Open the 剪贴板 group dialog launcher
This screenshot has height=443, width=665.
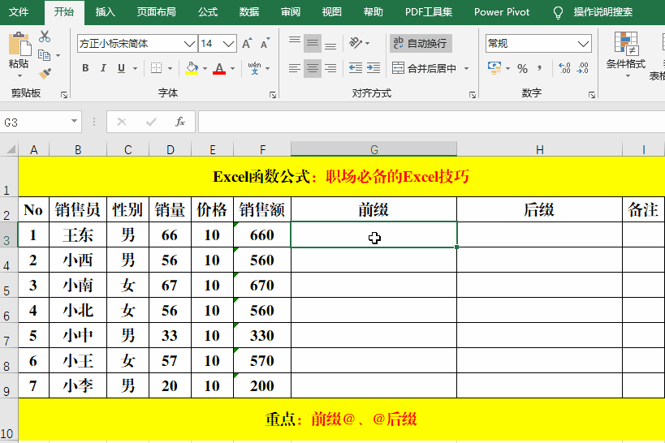pos(64,95)
